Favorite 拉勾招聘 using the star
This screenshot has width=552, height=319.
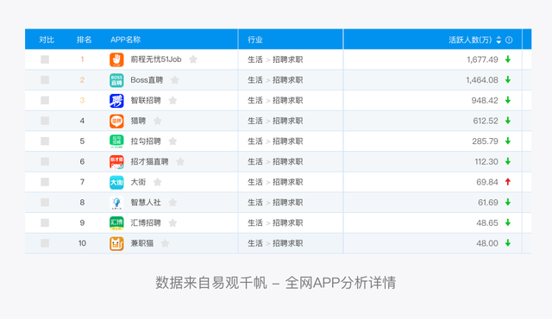pyautogui.click(x=172, y=141)
